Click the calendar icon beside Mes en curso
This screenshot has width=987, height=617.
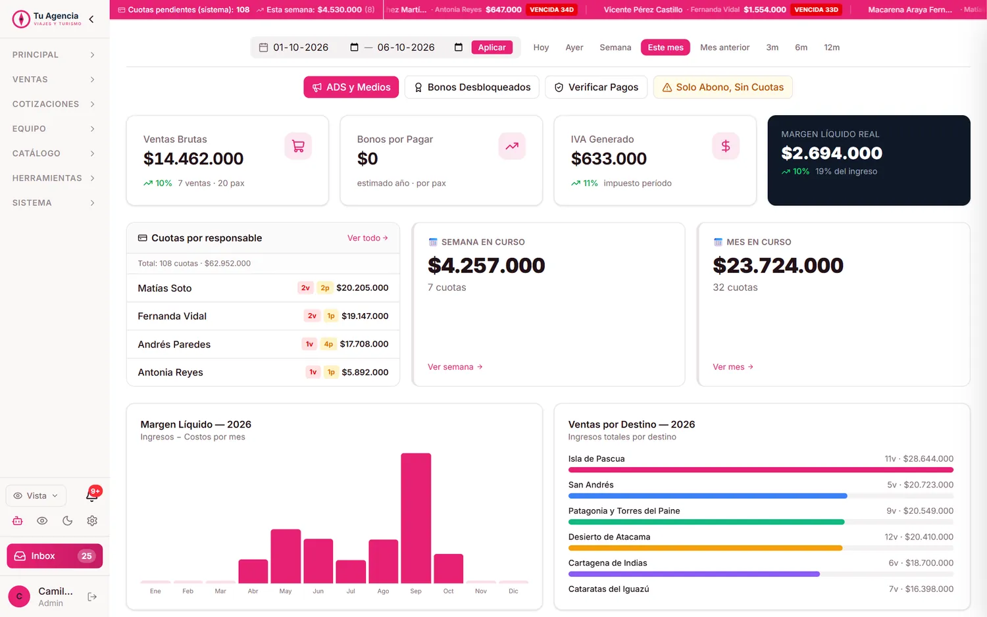click(718, 242)
